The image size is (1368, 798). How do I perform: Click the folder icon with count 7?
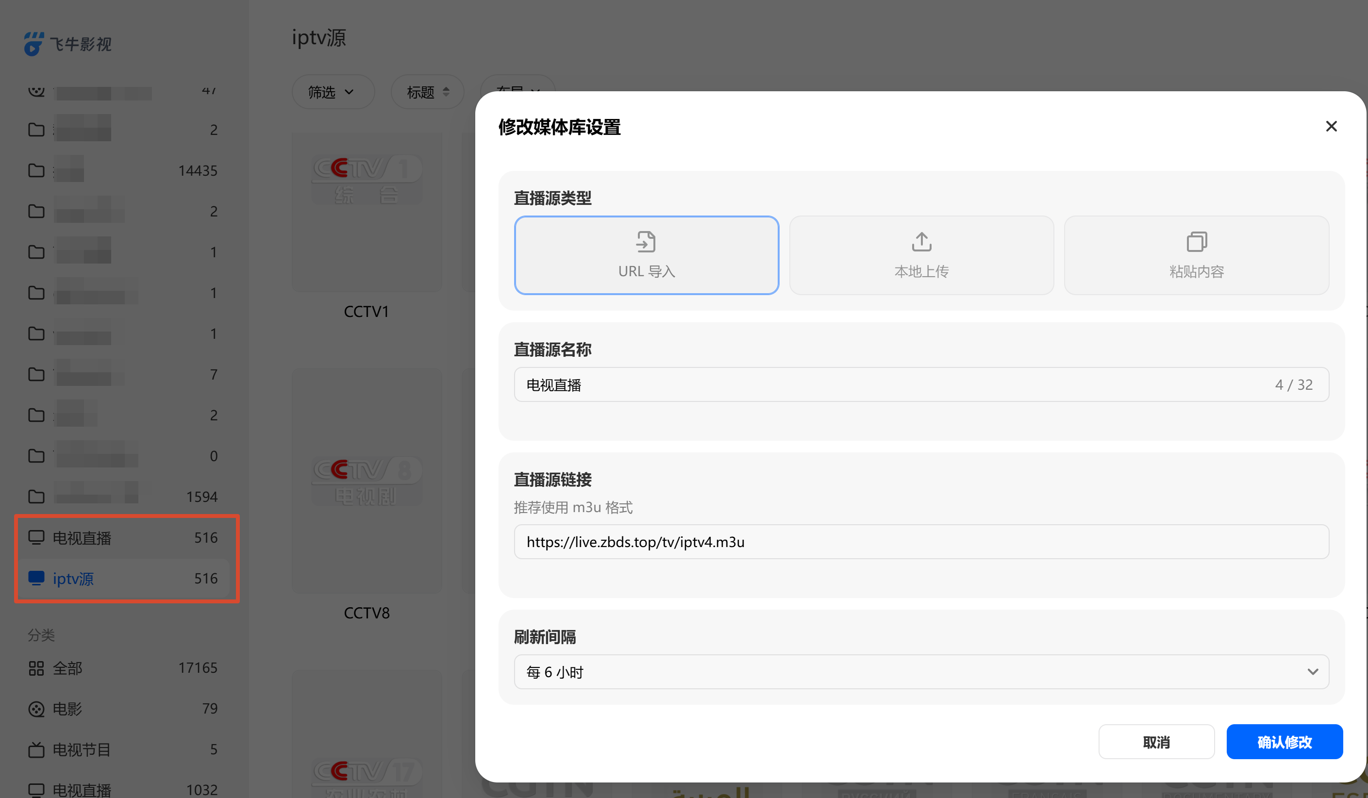pyautogui.click(x=36, y=374)
